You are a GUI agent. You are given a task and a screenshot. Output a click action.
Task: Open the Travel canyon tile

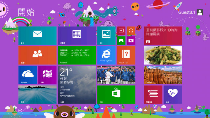[163, 75]
